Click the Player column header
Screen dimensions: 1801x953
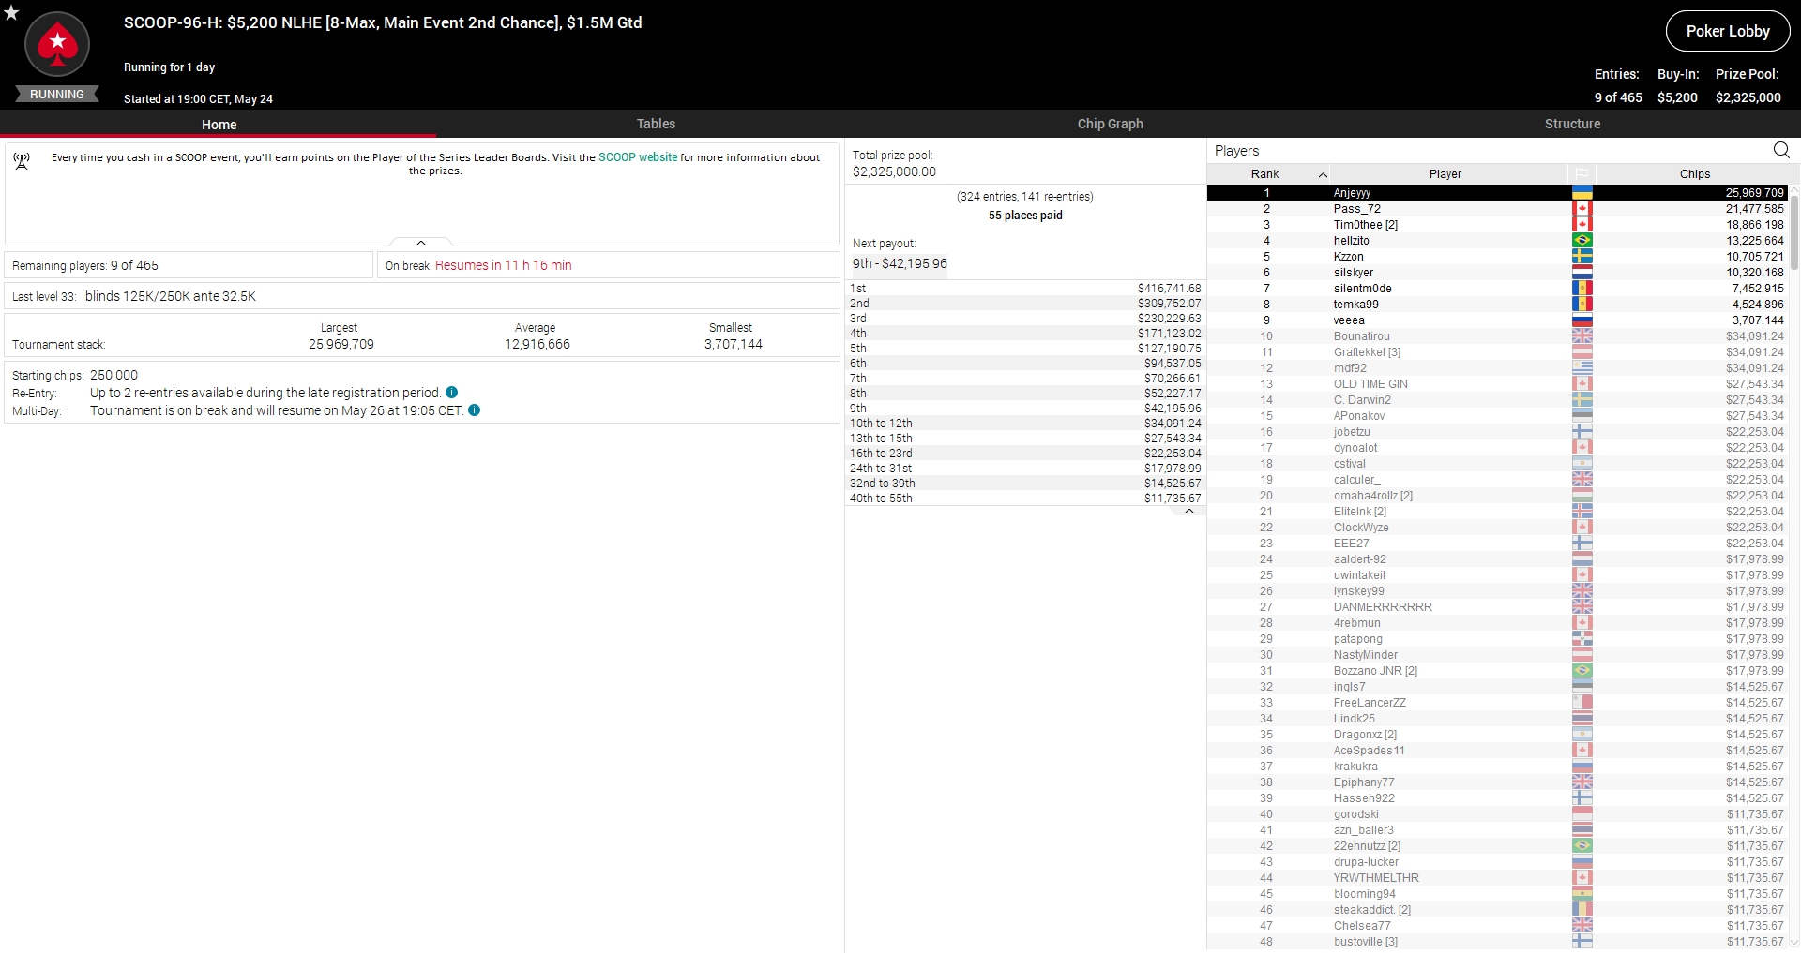1445,174
